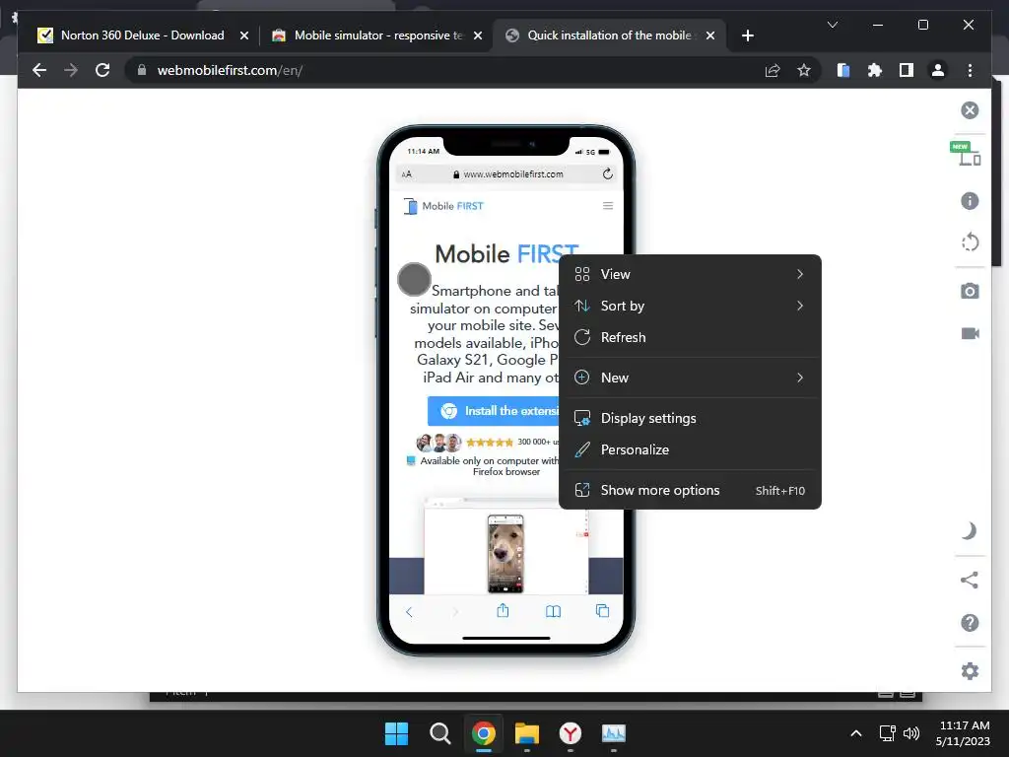Toggle Chrome side panel
Screen dimensions: 1009x757
point(907,70)
